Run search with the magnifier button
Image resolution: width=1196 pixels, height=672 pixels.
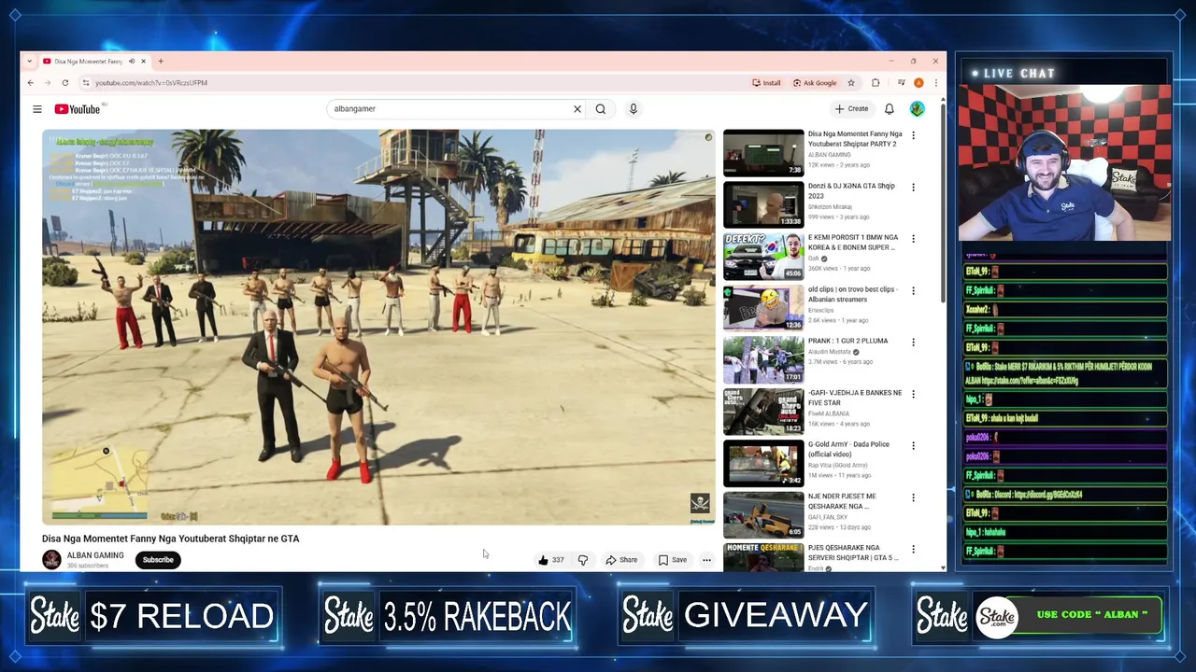(601, 109)
